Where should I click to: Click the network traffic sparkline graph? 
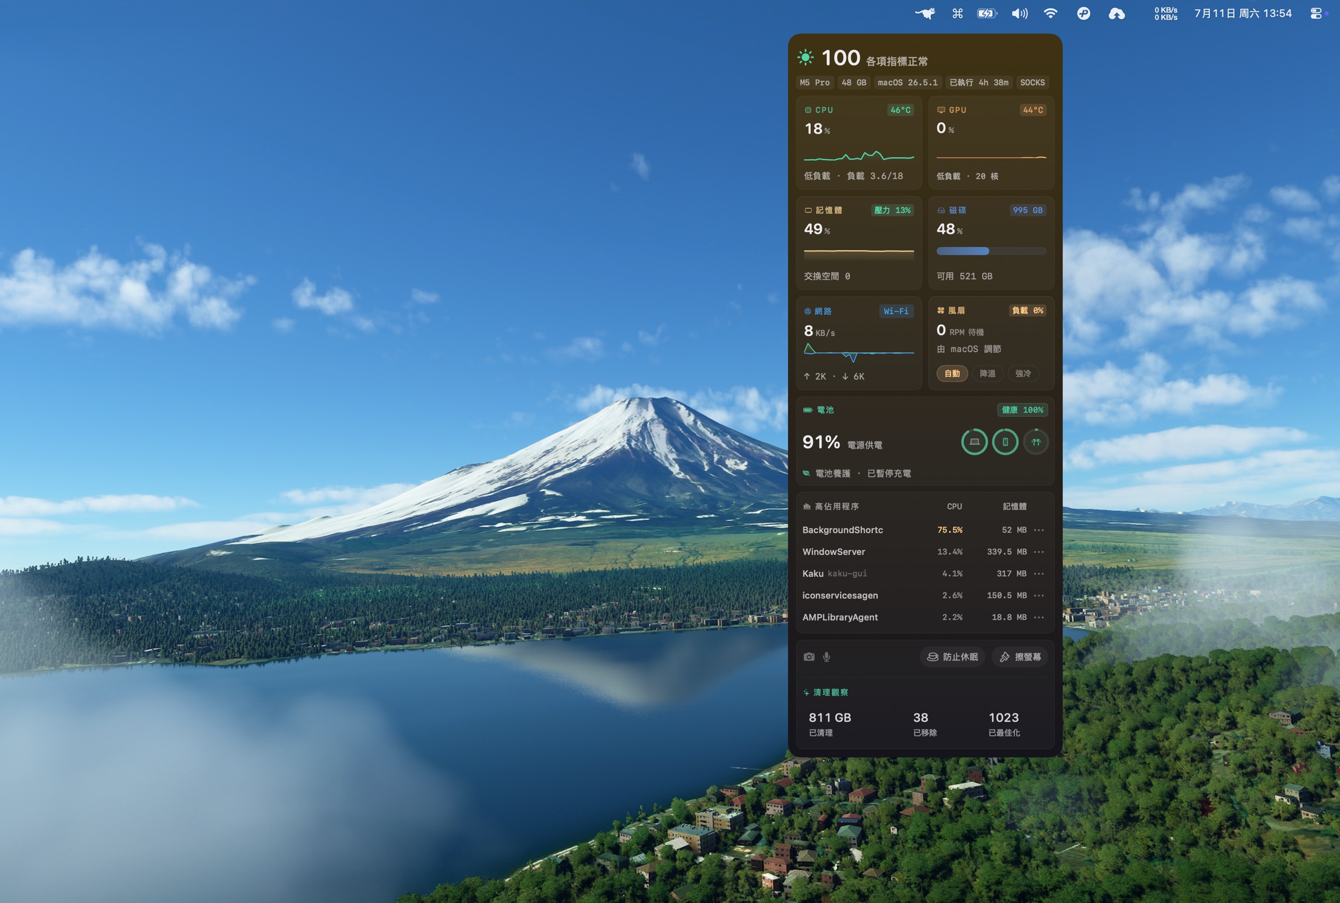[x=859, y=353]
